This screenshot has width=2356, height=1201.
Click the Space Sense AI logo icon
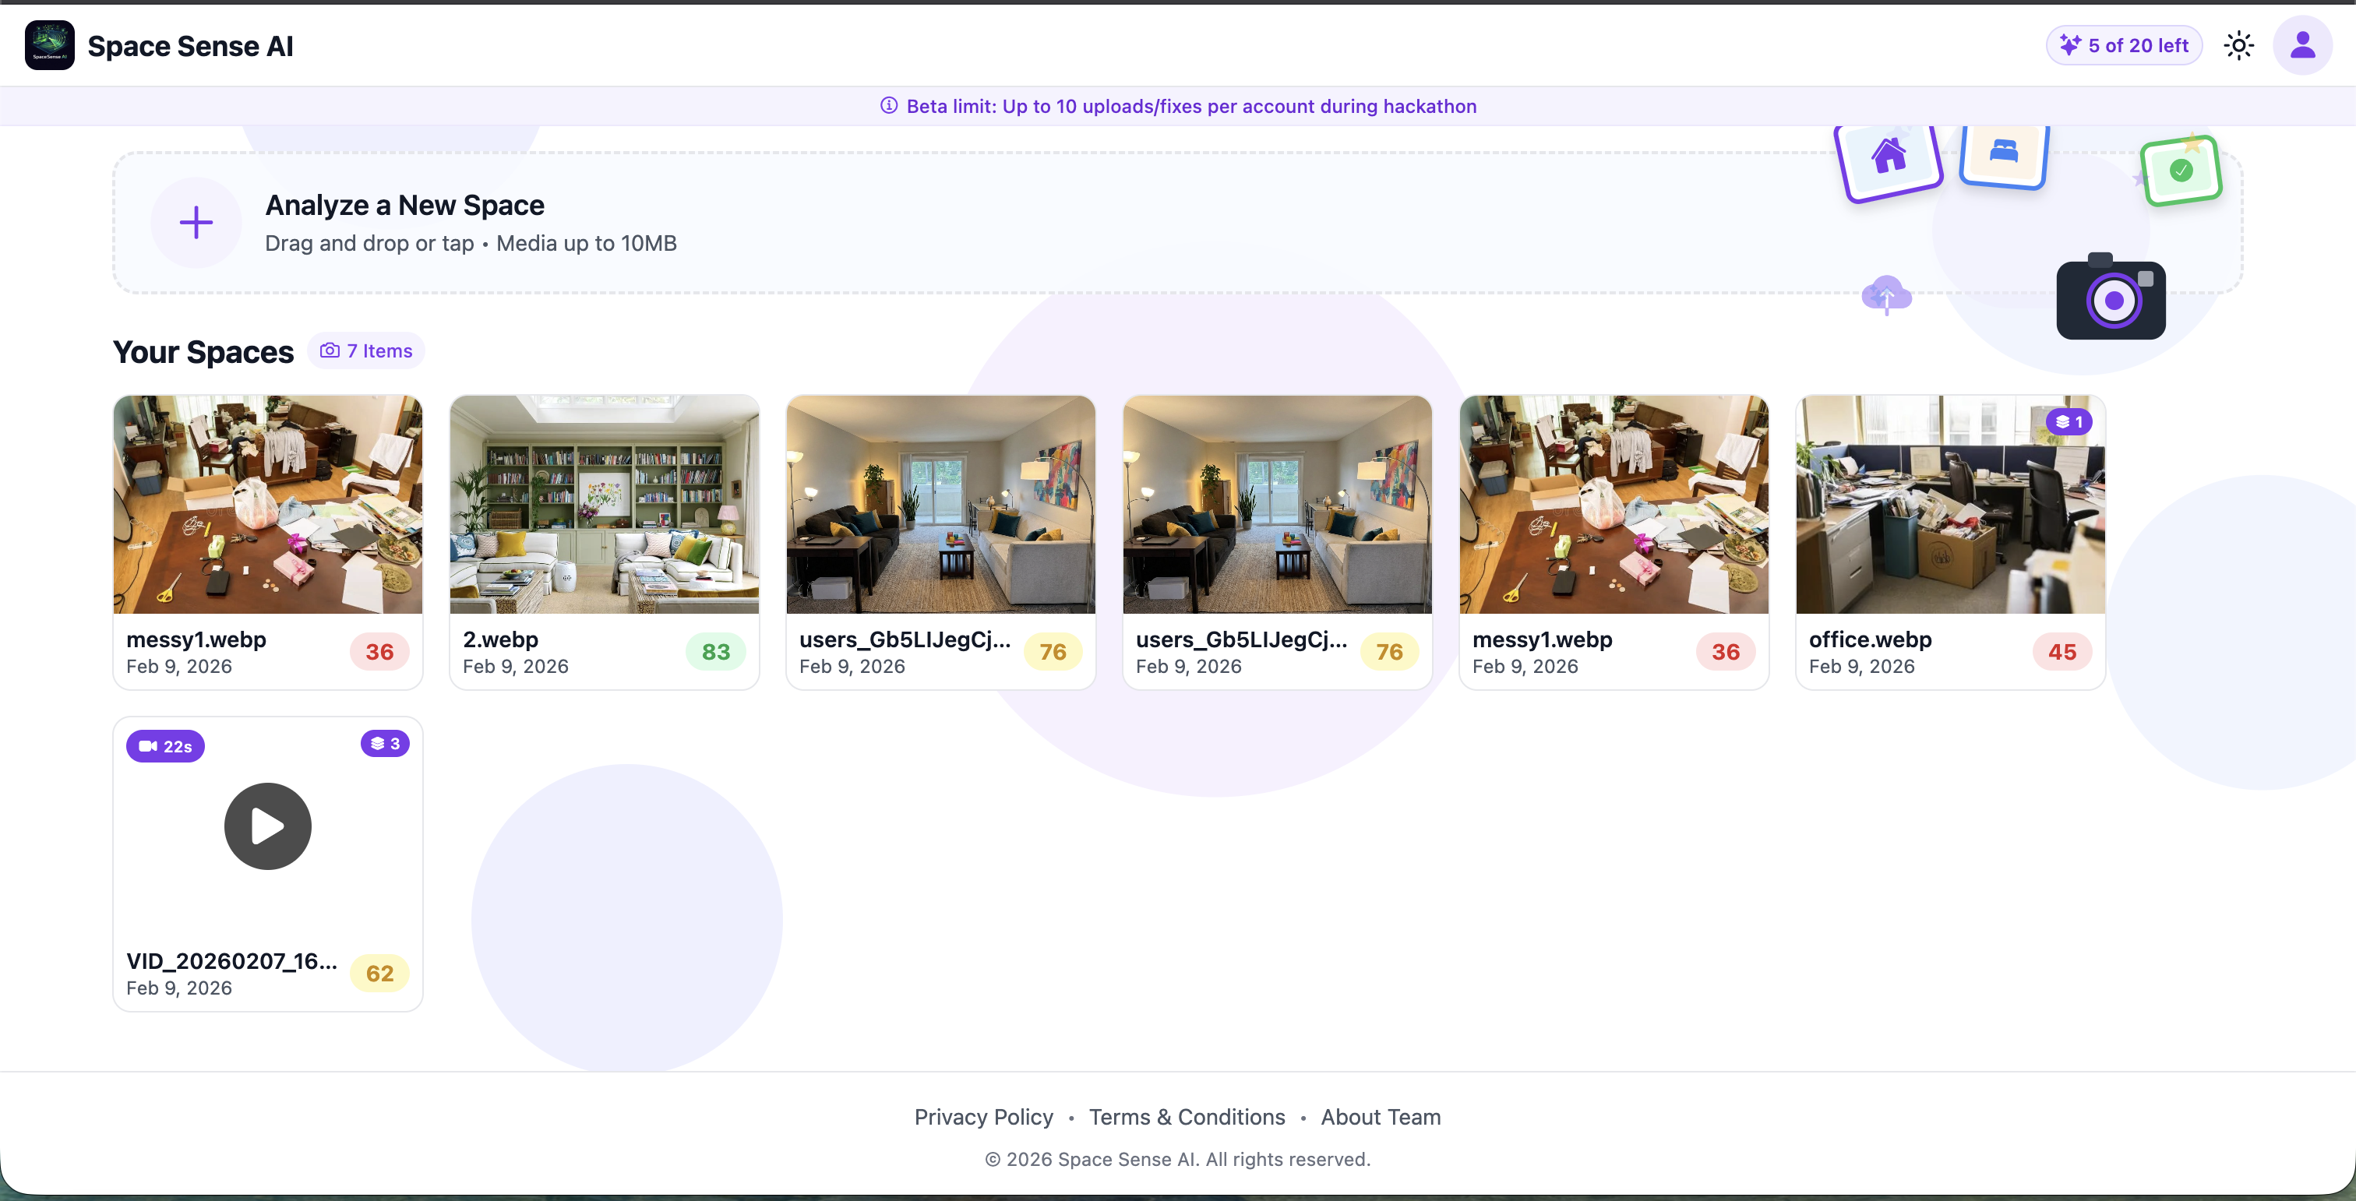click(x=49, y=46)
